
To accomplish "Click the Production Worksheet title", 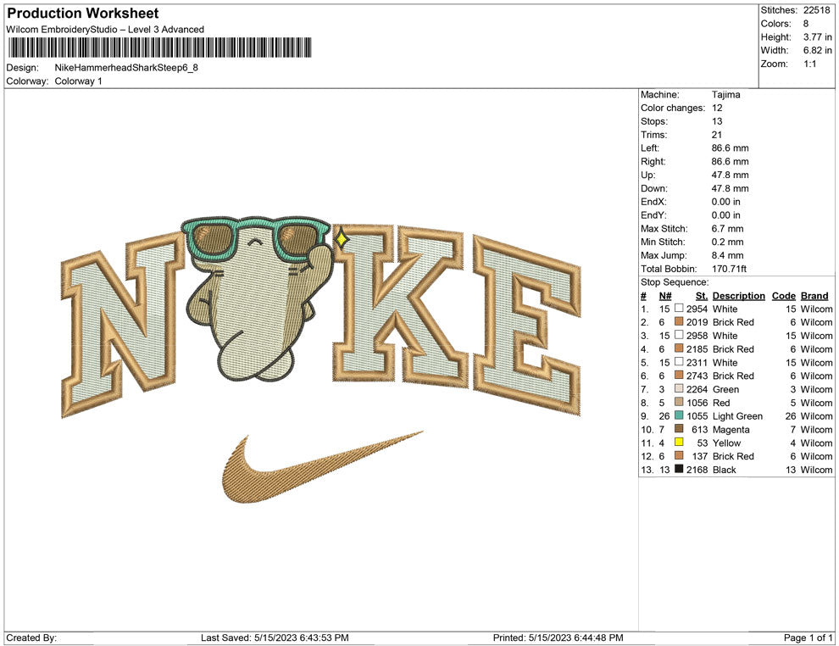I will pyautogui.click(x=82, y=14).
